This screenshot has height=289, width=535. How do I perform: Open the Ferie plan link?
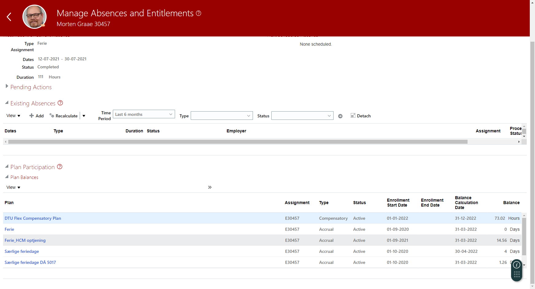[9, 229]
